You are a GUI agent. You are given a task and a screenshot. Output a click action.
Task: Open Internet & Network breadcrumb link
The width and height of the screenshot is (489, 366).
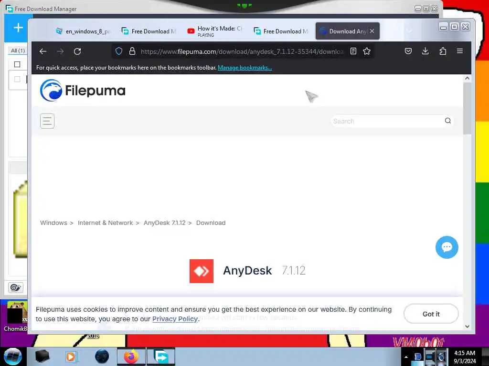(x=106, y=223)
